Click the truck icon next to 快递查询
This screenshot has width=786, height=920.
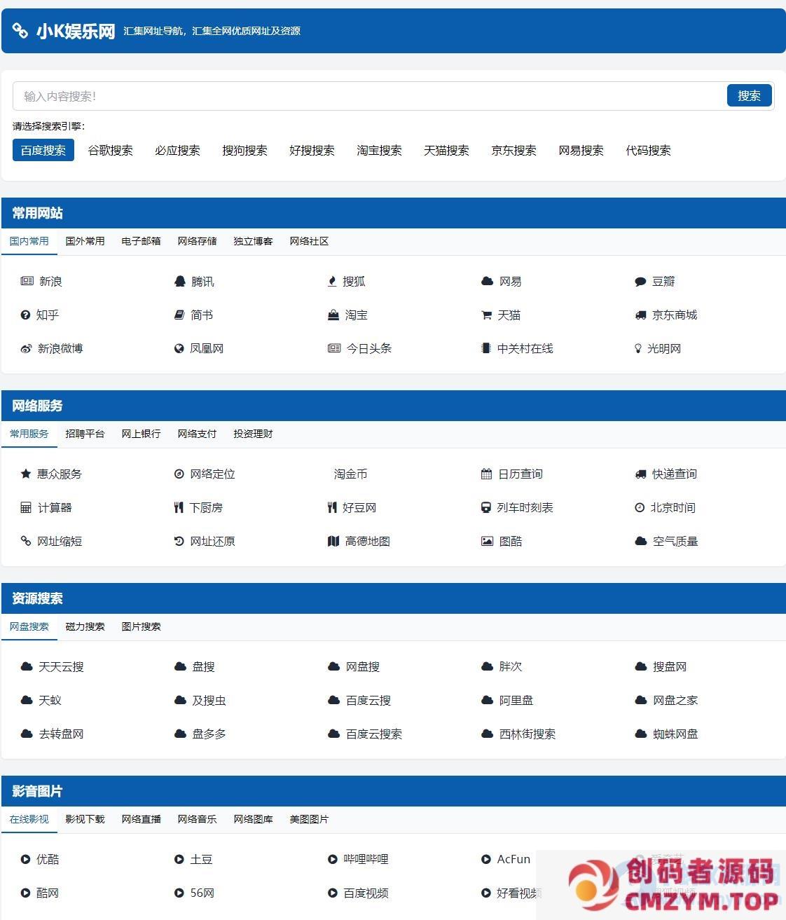(x=640, y=474)
